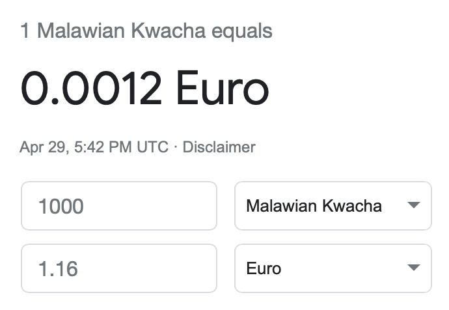
Task: Click the word "Euro" in large result
Action: [x=222, y=89]
